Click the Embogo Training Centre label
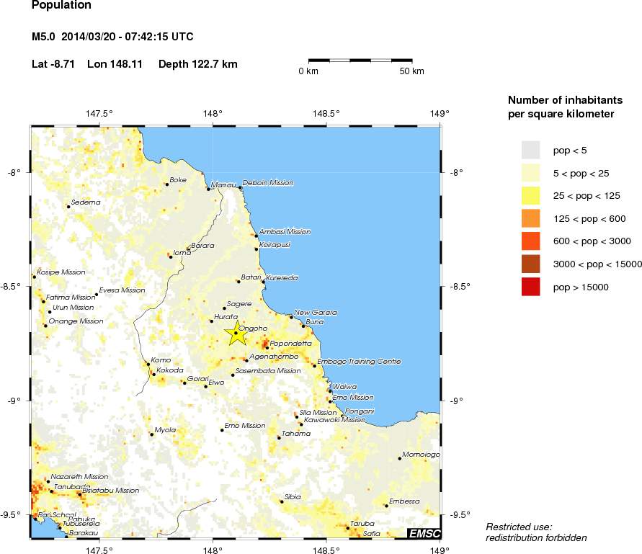Image resolution: width=642 pixels, height=554 pixels. [x=359, y=362]
